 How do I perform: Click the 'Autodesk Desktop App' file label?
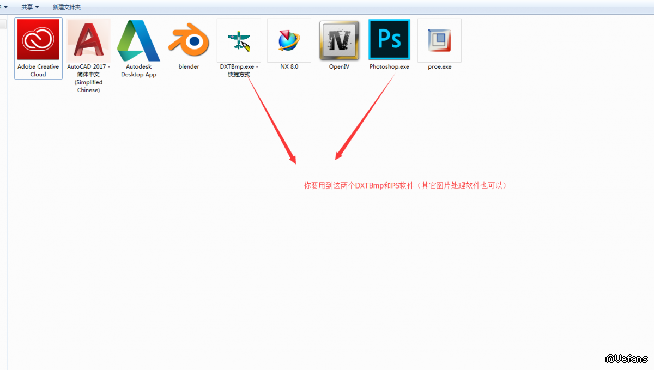coord(138,70)
